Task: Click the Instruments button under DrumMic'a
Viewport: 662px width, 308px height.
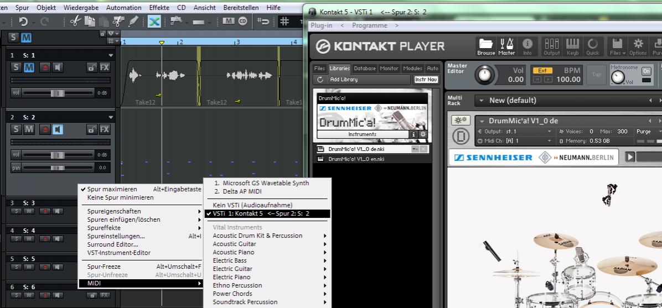Action: click(363, 134)
